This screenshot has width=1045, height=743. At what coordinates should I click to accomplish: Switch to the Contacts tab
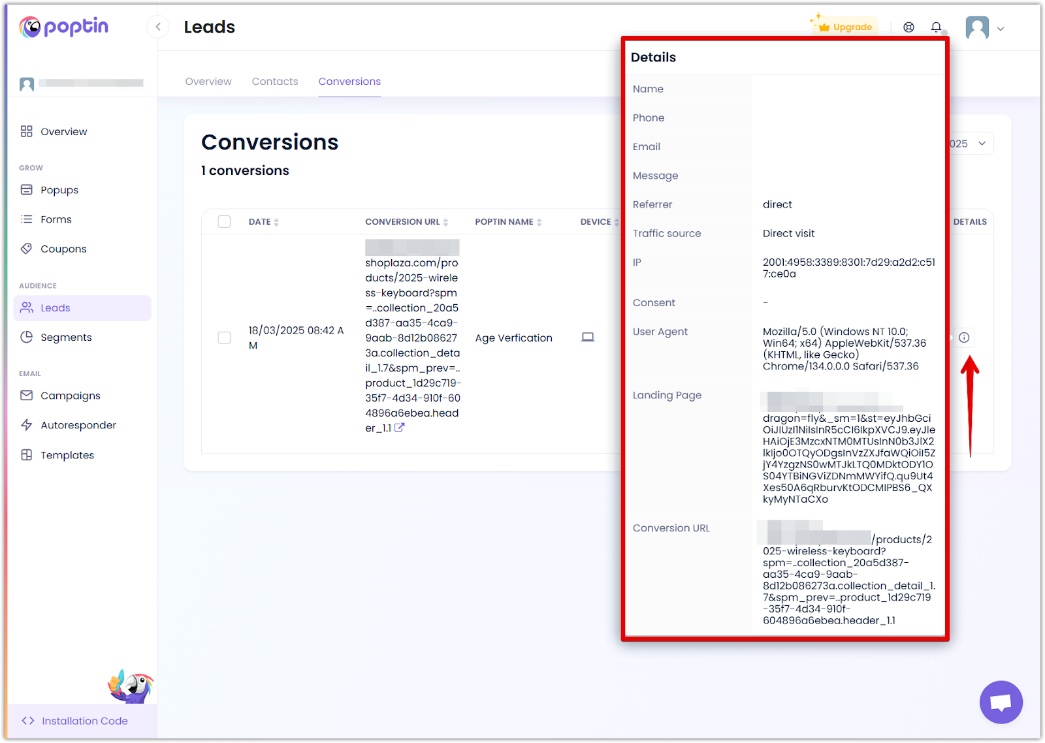275,82
